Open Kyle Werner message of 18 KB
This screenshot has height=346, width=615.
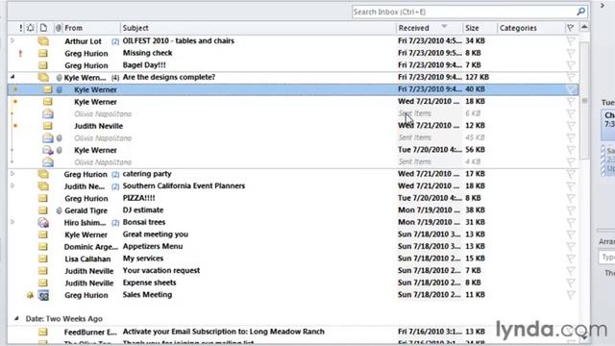292,102
